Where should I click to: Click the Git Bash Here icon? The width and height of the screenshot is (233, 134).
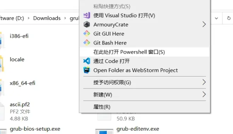[86, 43]
